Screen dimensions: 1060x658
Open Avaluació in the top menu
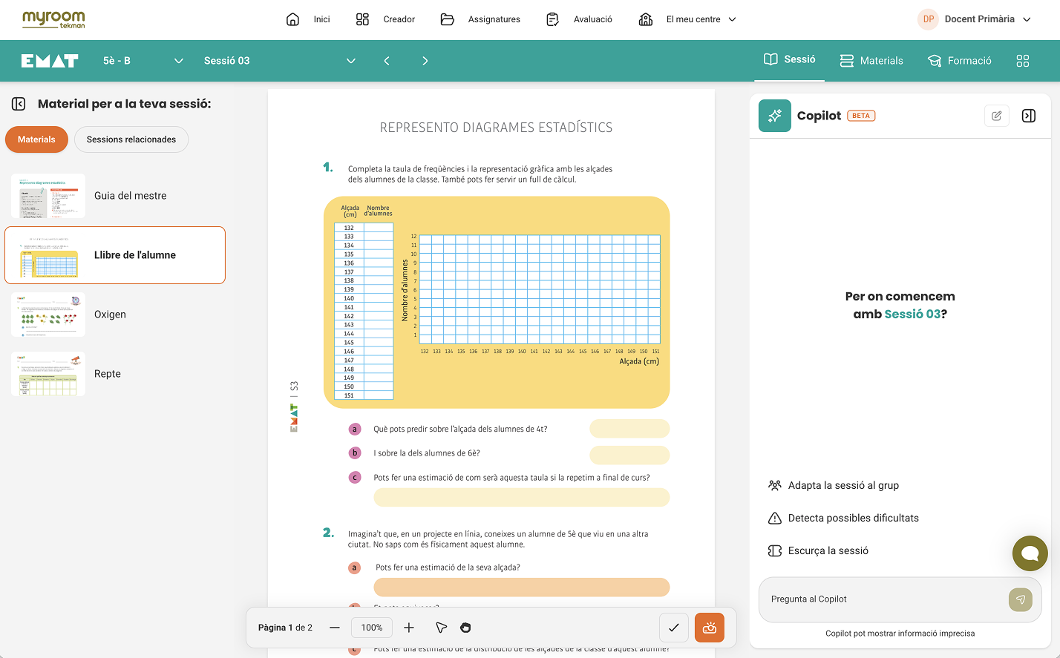point(580,19)
